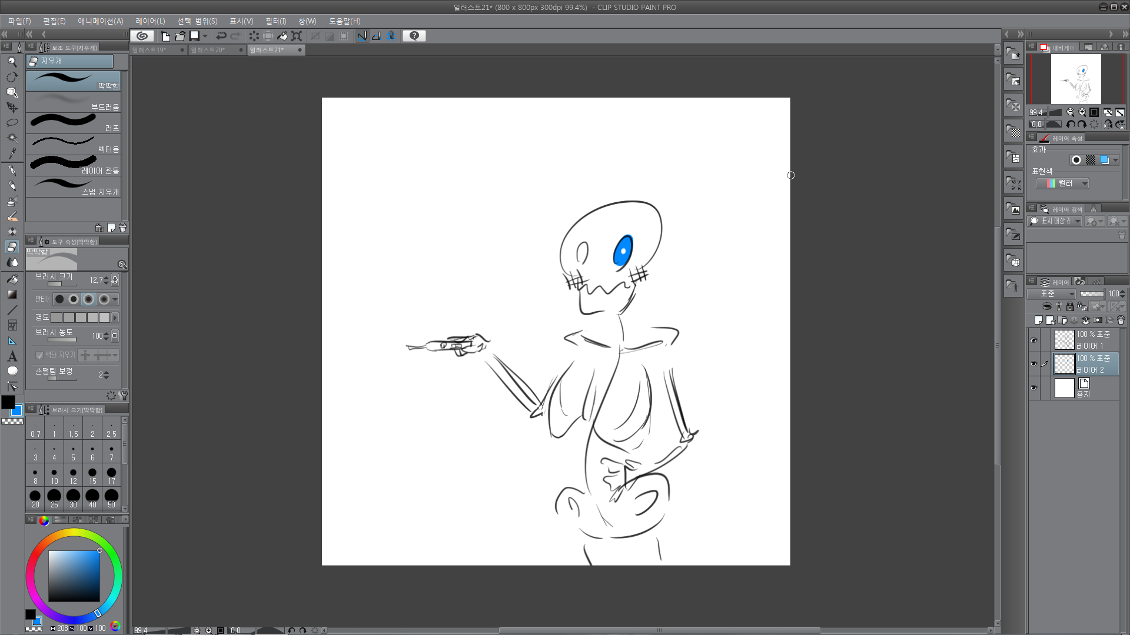Select the Move layer tool

pyautogui.click(x=12, y=108)
